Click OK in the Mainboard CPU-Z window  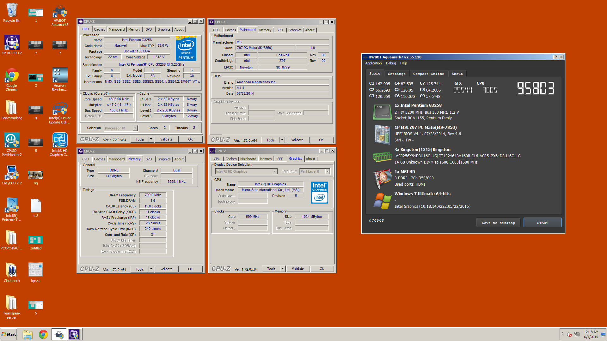321,140
